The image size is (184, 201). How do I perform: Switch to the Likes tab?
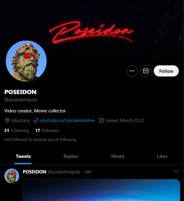click(x=162, y=156)
